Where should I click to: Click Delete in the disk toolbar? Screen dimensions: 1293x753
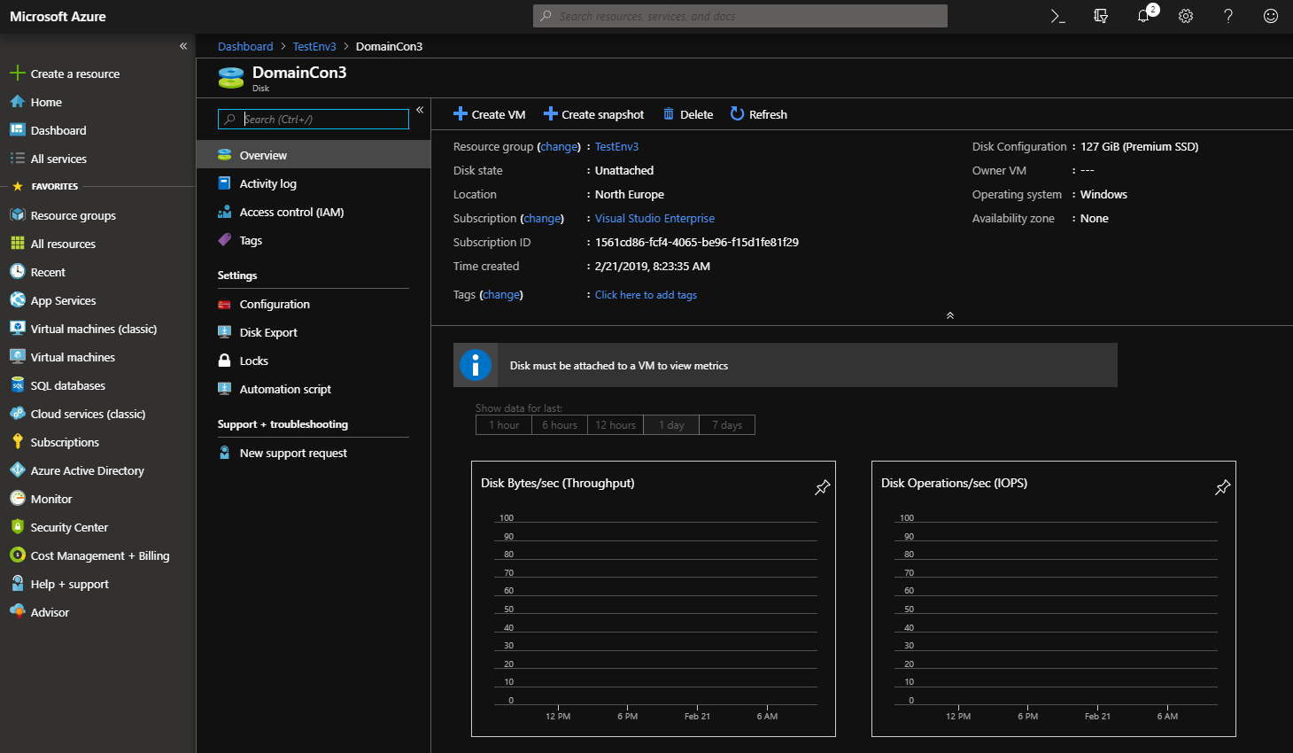pos(688,114)
